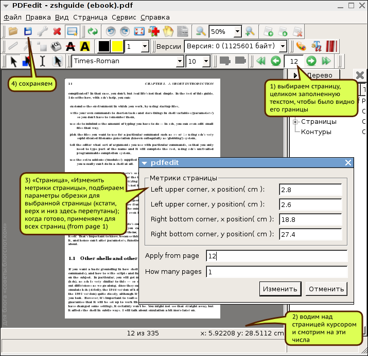
Task: Close the tree side panel with X
Action: (x=360, y=76)
